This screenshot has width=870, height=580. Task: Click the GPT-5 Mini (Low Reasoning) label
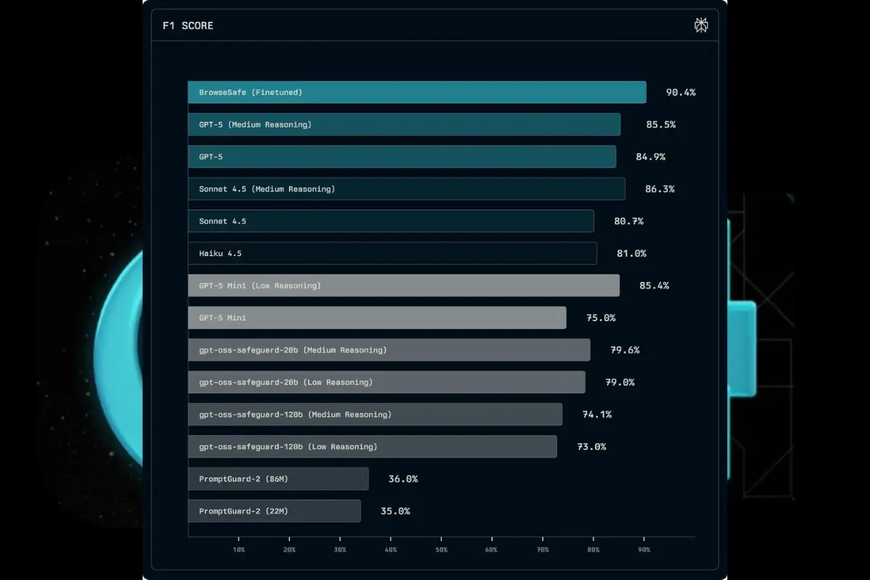coord(260,286)
